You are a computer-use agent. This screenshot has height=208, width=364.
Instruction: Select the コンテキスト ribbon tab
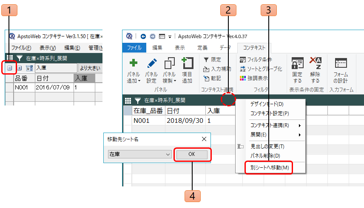click(254, 48)
